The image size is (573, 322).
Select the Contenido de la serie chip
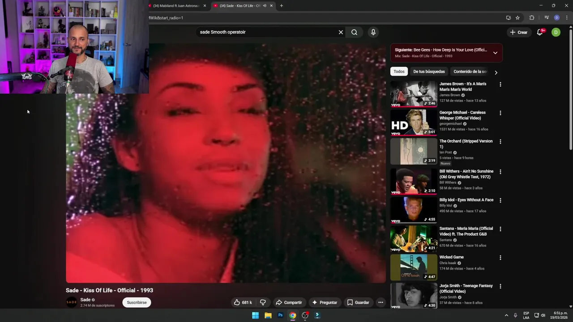tap(470, 72)
